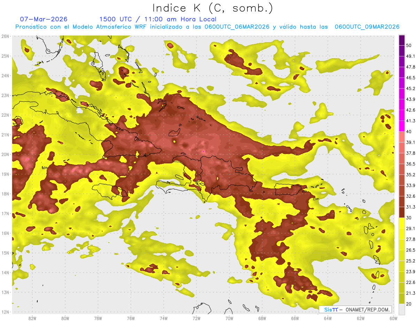Click the colorbar label '50'
Screen dimensions: 418x323
409,46
